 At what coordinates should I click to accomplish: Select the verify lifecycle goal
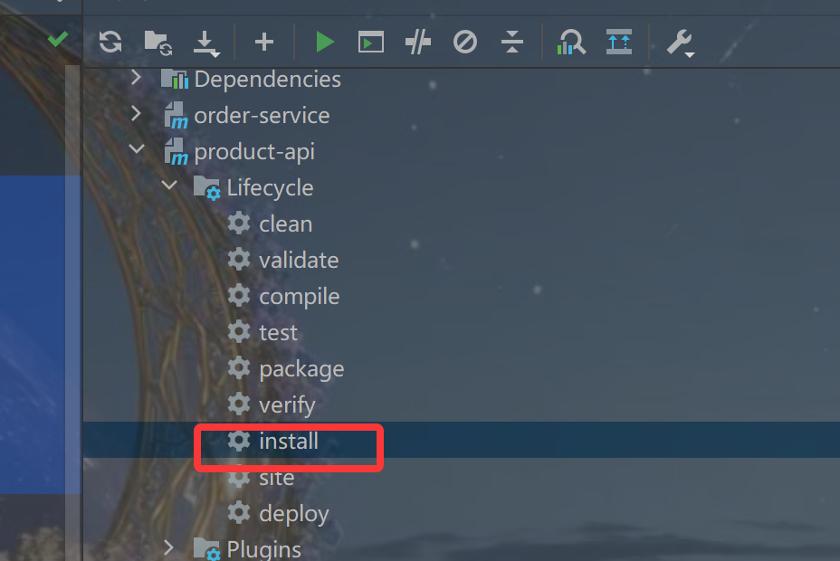[287, 405]
